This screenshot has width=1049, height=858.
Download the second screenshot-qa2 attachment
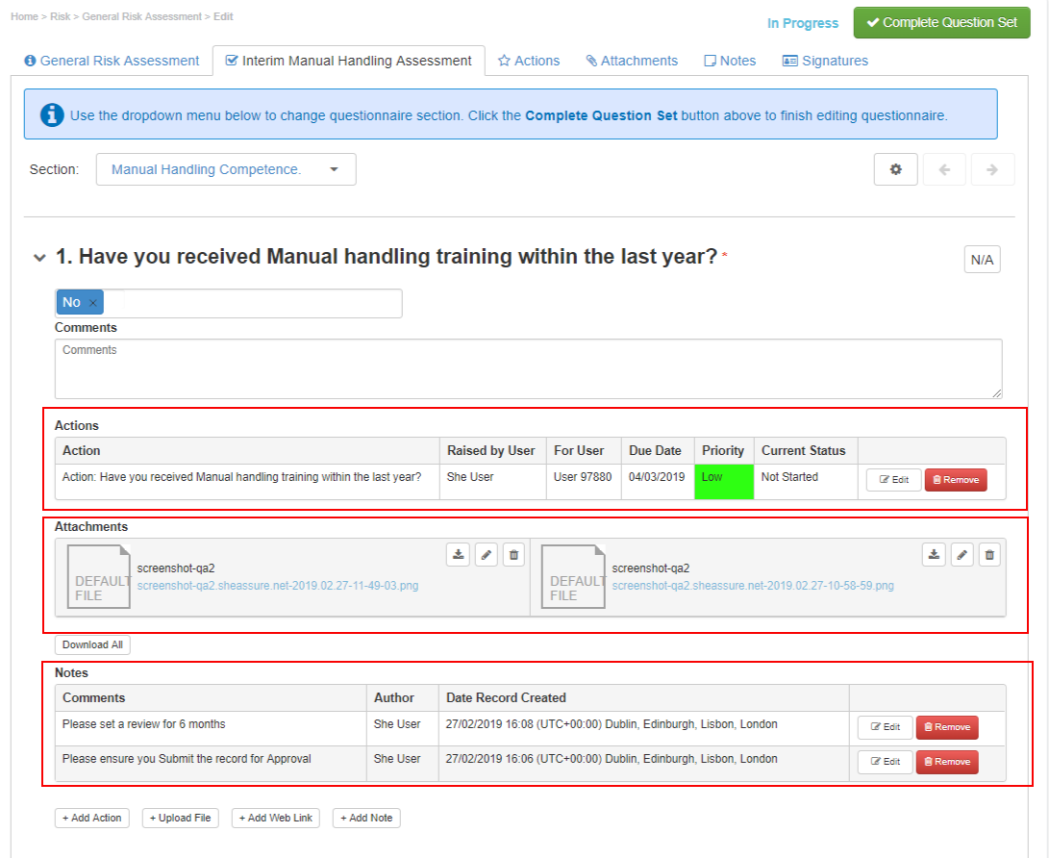tap(934, 554)
